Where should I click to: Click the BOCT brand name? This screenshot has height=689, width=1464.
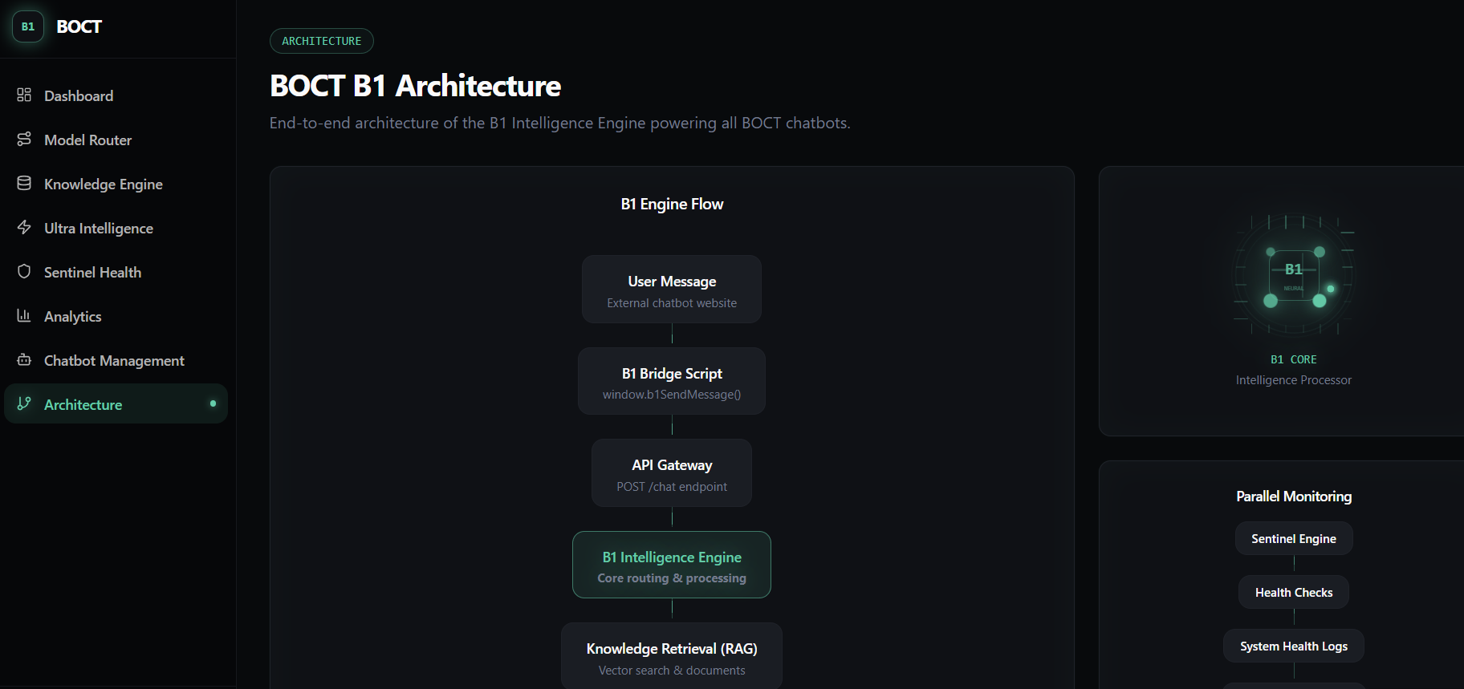click(79, 26)
